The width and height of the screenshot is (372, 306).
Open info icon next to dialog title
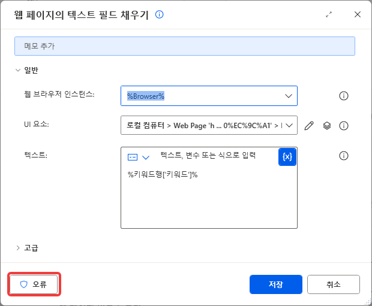[159, 14]
